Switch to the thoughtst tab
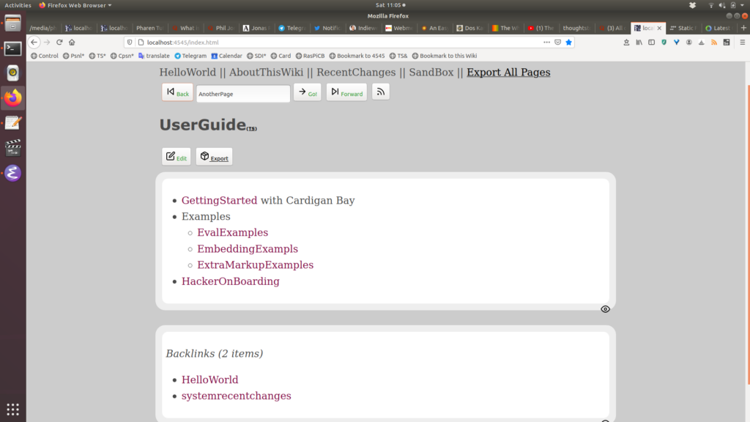Viewport: 750px width, 422px height. point(576,28)
